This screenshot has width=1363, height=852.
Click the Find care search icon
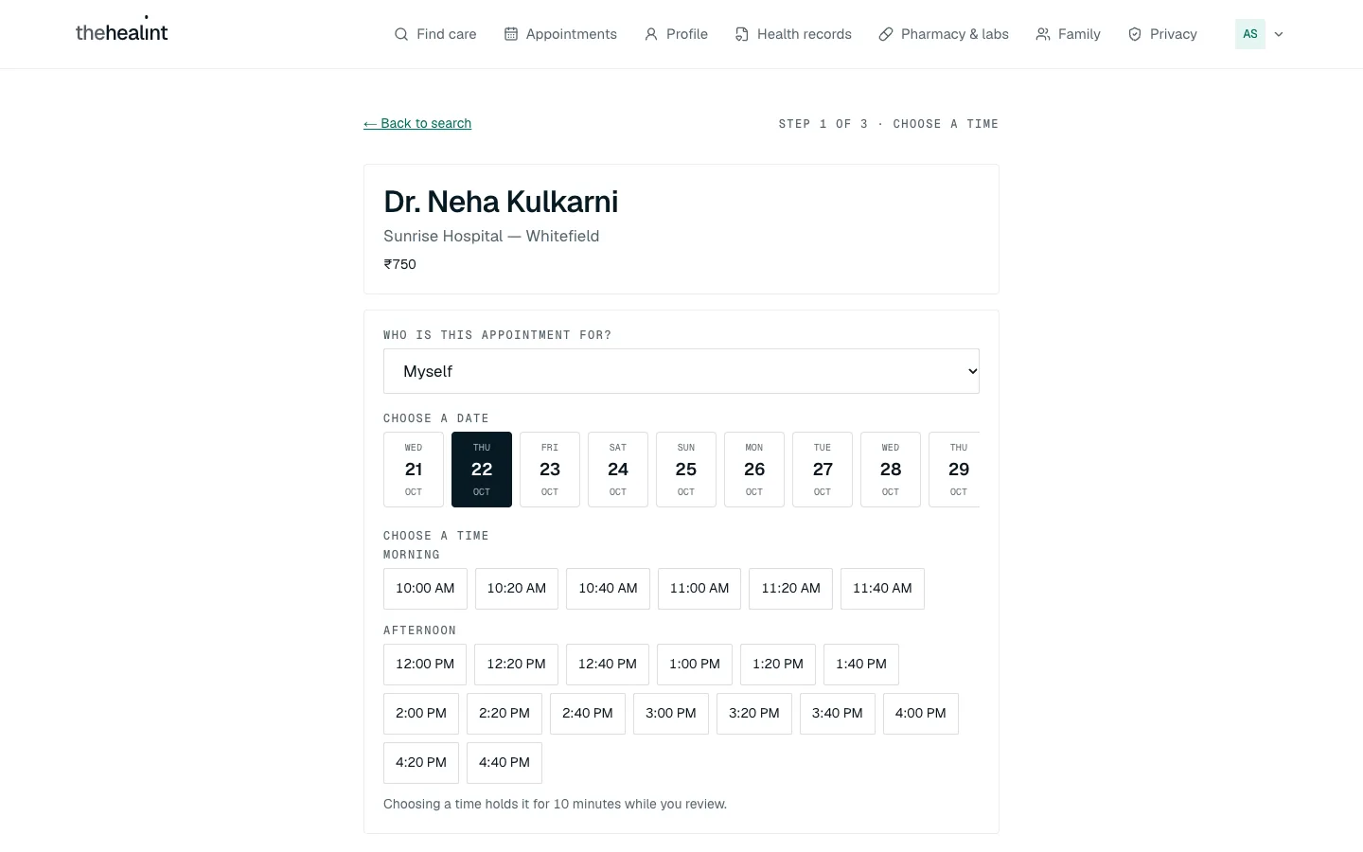pos(401,34)
